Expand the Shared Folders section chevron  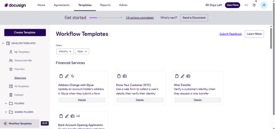pyautogui.click(x=6, y=112)
